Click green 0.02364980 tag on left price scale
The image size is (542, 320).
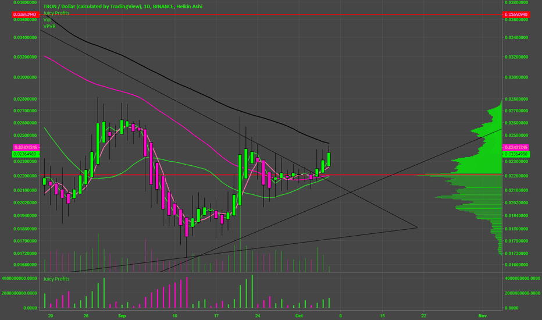pyautogui.click(x=26, y=154)
